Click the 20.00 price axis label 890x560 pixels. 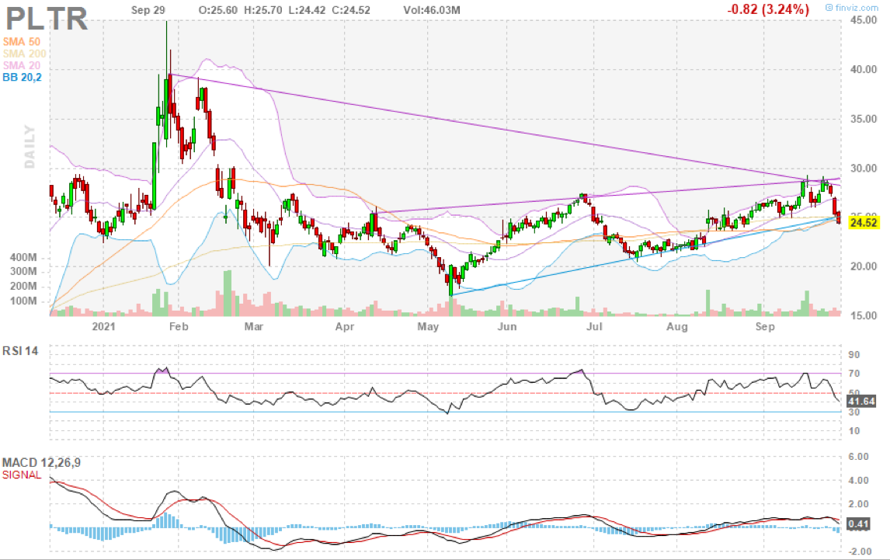(x=863, y=266)
